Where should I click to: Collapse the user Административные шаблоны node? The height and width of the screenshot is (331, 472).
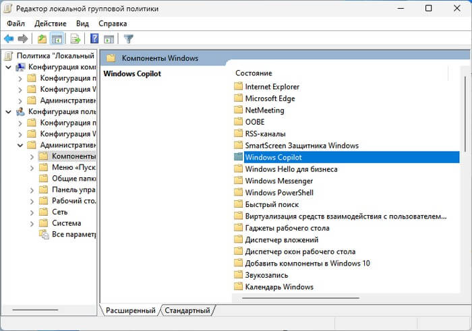tap(20, 146)
